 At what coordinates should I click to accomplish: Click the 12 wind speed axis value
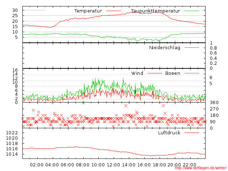(15, 78)
